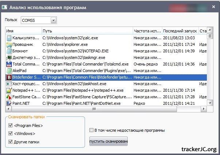Click the Путь column header

pyautogui.click(x=87, y=31)
